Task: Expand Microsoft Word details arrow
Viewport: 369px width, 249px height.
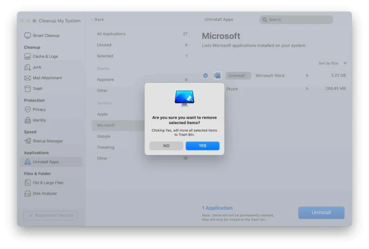Action: pyautogui.click(x=307, y=76)
